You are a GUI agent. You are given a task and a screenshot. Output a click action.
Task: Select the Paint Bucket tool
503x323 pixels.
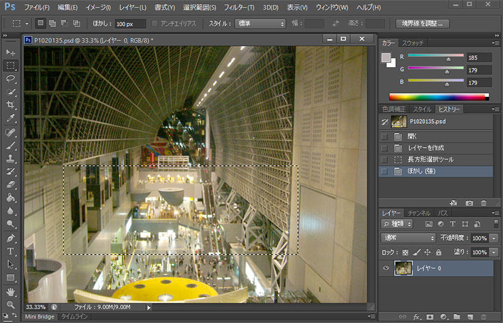coord(11,197)
